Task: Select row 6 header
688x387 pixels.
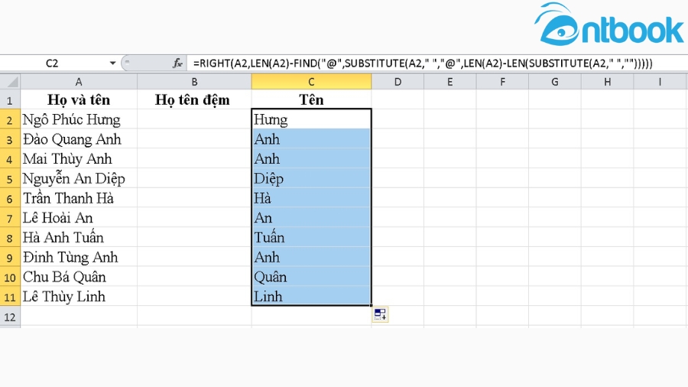Action: pos(10,198)
